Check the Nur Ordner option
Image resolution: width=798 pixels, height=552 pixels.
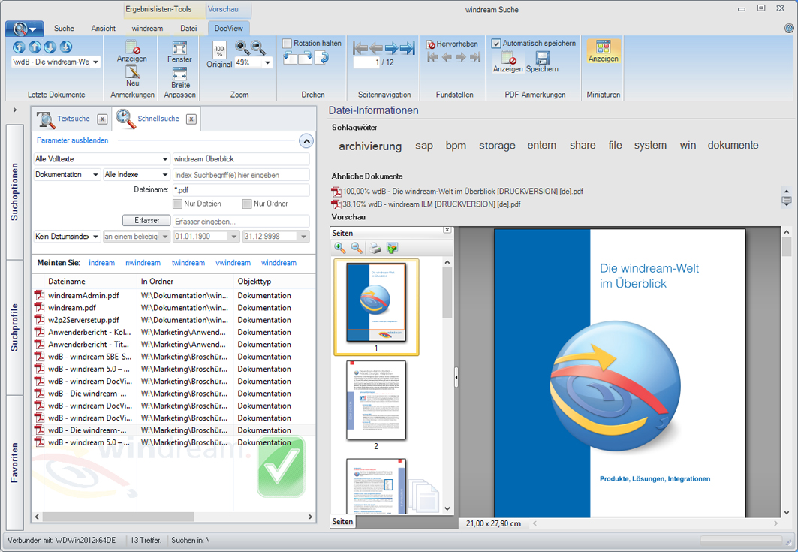click(x=247, y=204)
